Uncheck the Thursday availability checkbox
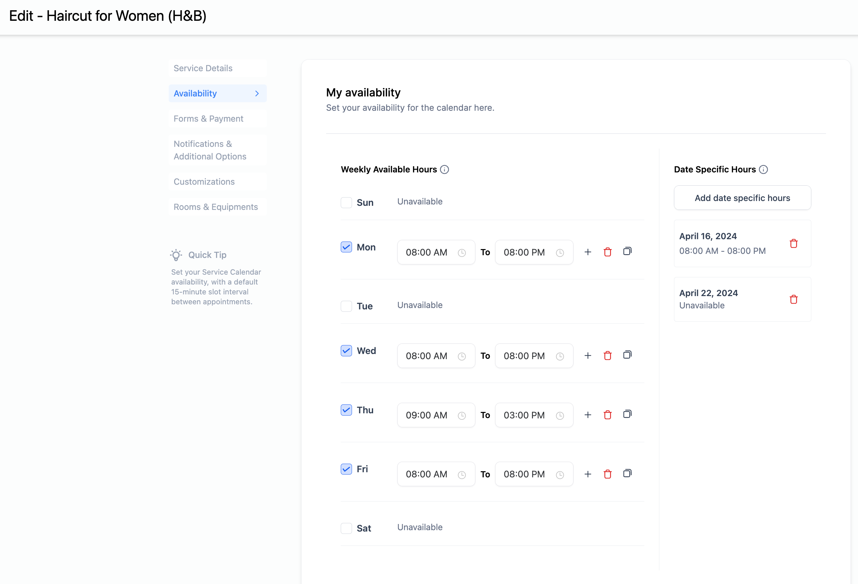 click(346, 410)
